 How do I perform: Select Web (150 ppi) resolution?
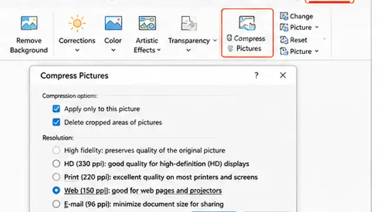[57, 190]
